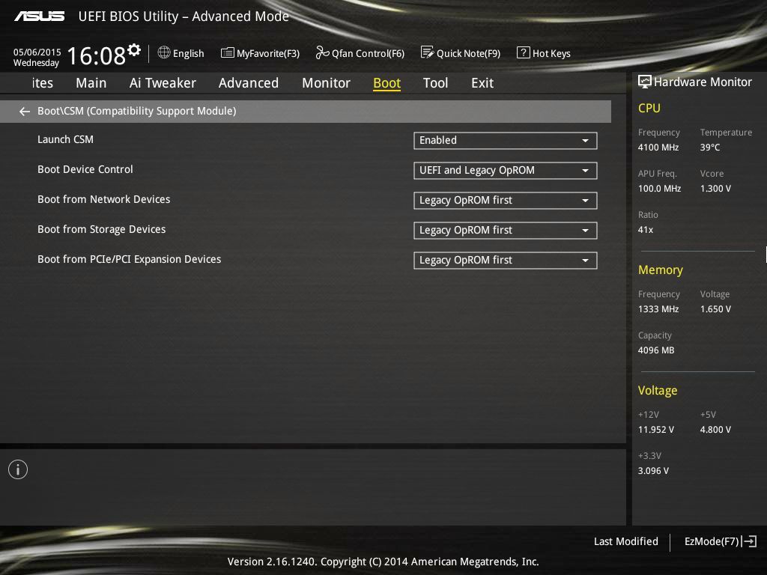The width and height of the screenshot is (767, 575).
Task: Click the 4100 MHz CPU frequency value
Action: tap(658, 147)
